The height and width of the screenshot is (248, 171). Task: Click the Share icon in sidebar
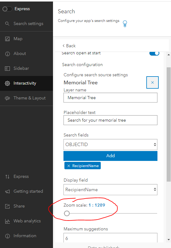coord(7,206)
